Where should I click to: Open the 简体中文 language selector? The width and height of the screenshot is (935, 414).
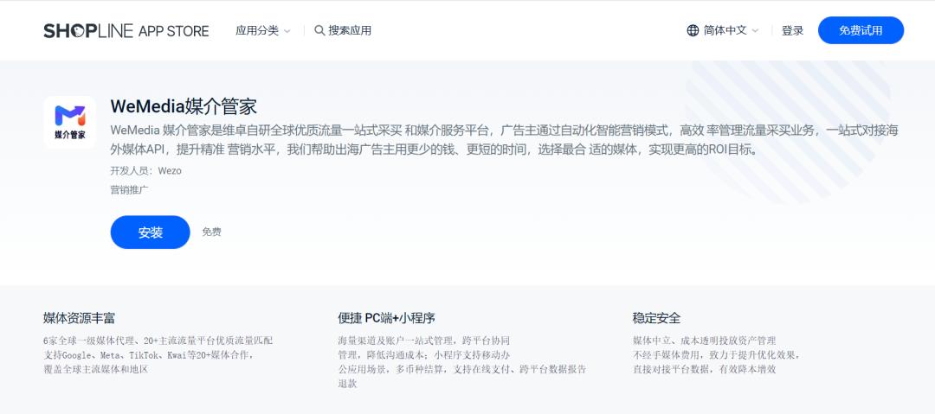point(723,30)
